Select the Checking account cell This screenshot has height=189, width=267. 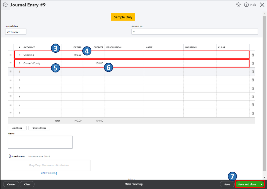point(41,55)
